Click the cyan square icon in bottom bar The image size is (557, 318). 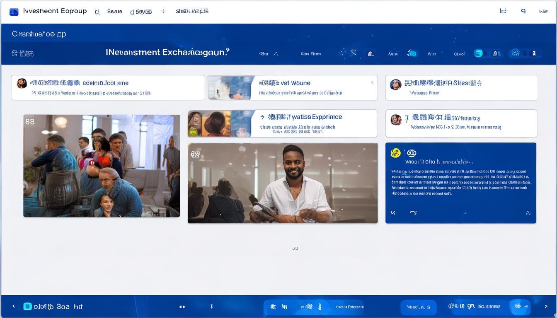(x=27, y=306)
